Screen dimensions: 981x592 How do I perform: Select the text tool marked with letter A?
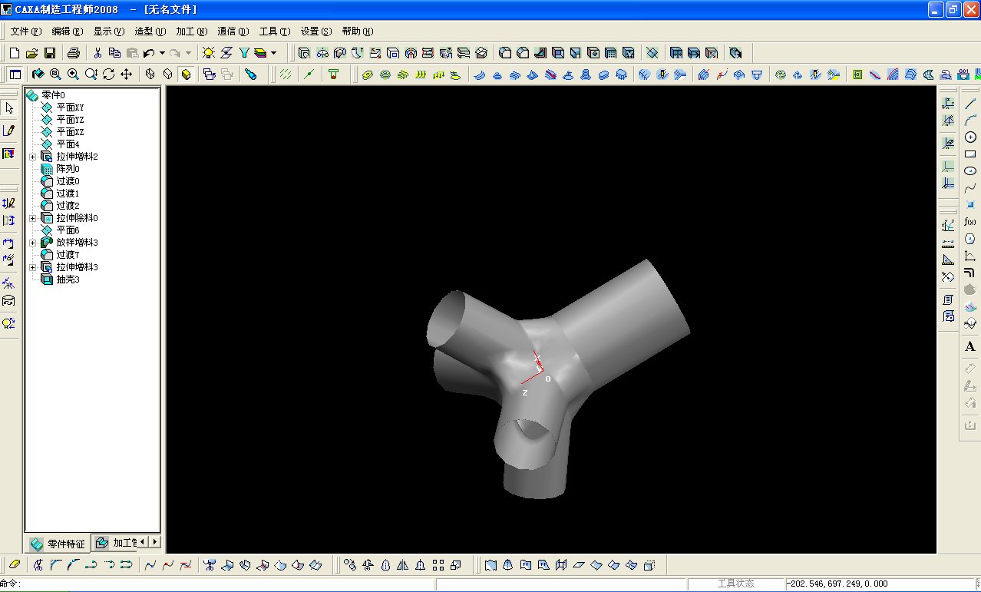(970, 346)
